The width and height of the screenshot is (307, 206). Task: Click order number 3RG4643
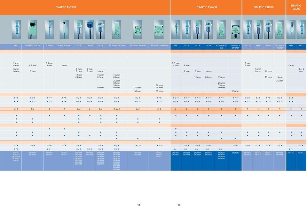tap(235, 153)
